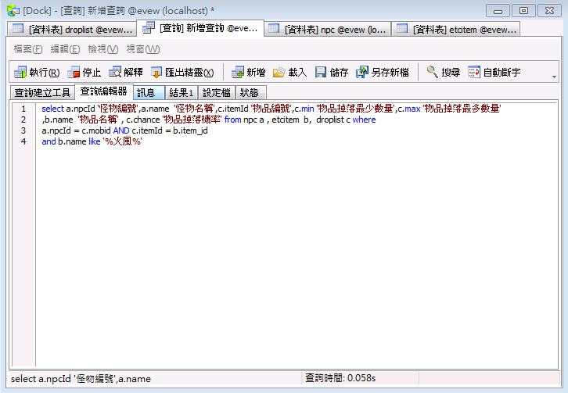
Task: Click the 自動斷字 button label
Action: [x=501, y=73]
